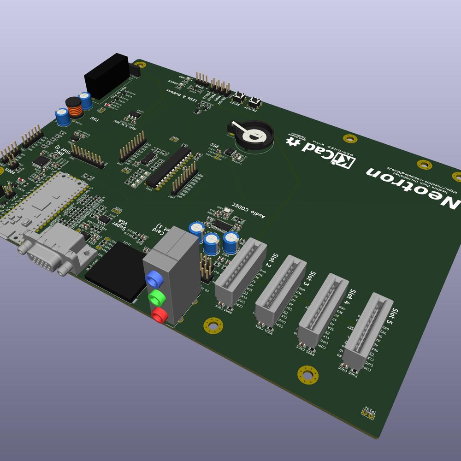Image resolution: width=461 pixels, height=461 pixels.
Task: Click the "Slot 5" silkscreen label
Action: pos(393,317)
